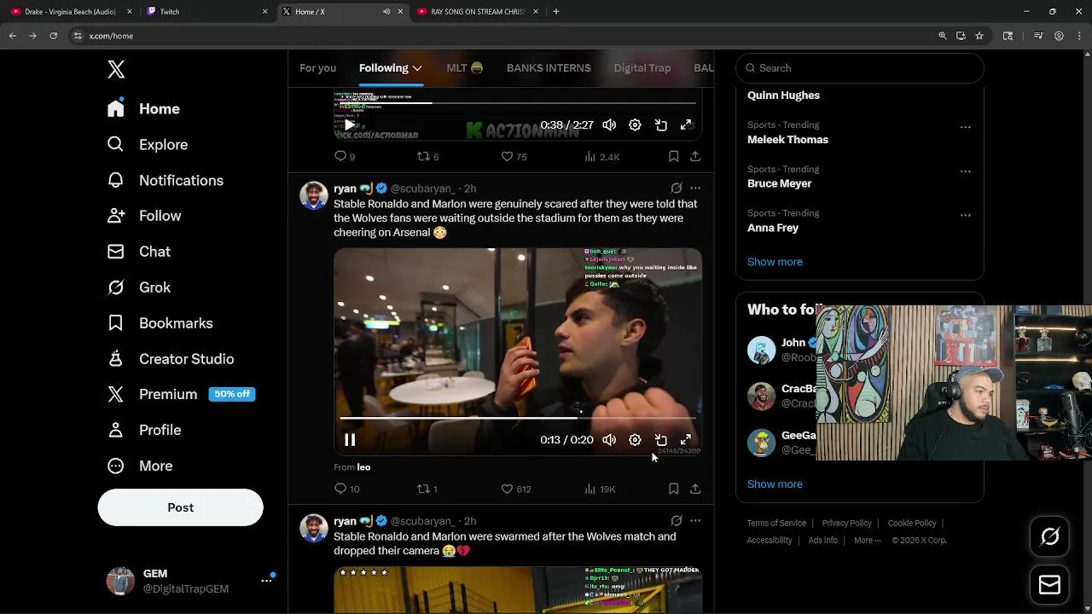Viewport: 1092px width, 614px height.
Task: Open more options on swarmed camera post
Action: click(695, 521)
